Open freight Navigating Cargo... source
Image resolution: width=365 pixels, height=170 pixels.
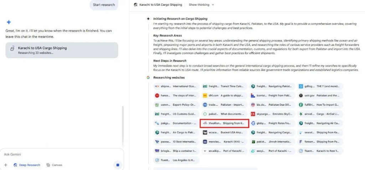tap(272, 133)
